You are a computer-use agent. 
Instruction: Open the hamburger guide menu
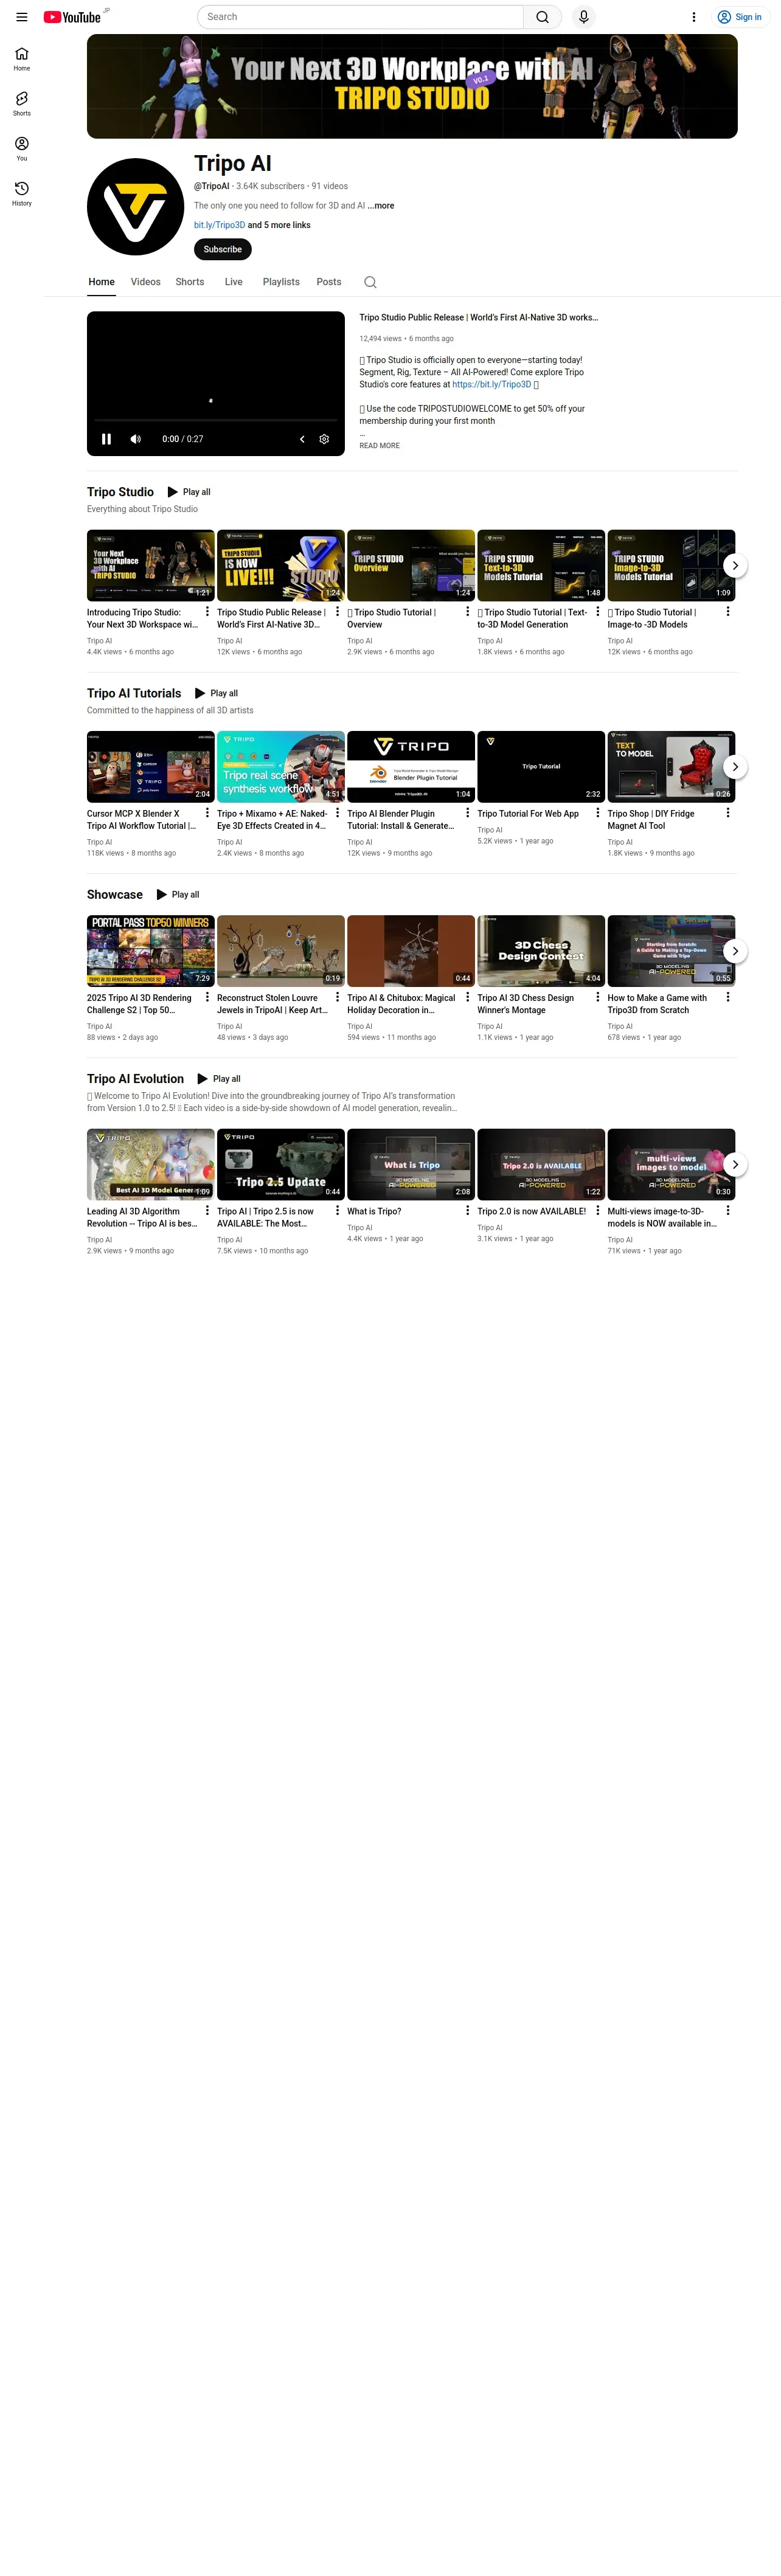pos(21,17)
